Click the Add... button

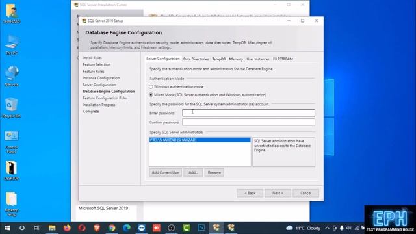point(193,172)
